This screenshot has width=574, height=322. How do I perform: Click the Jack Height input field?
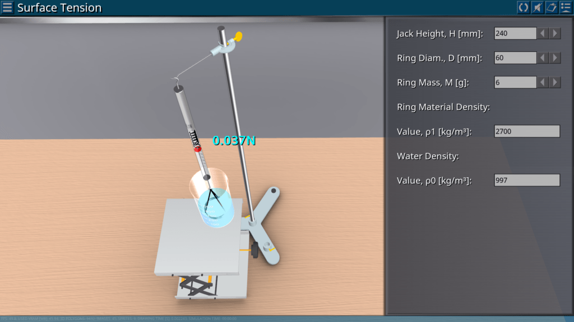(515, 34)
